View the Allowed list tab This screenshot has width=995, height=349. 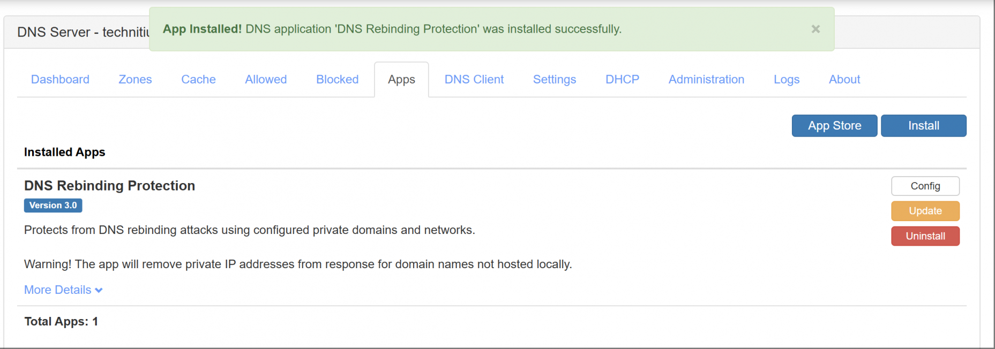pyautogui.click(x=265, y=79)
